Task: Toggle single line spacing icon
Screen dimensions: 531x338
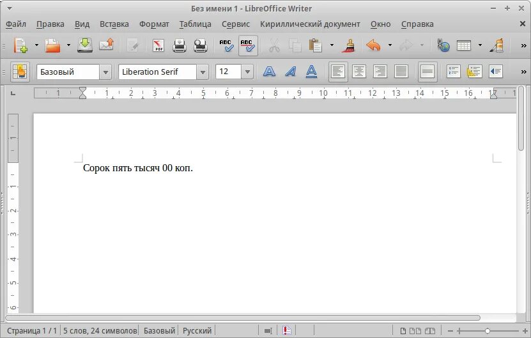Action: point(427,72)
